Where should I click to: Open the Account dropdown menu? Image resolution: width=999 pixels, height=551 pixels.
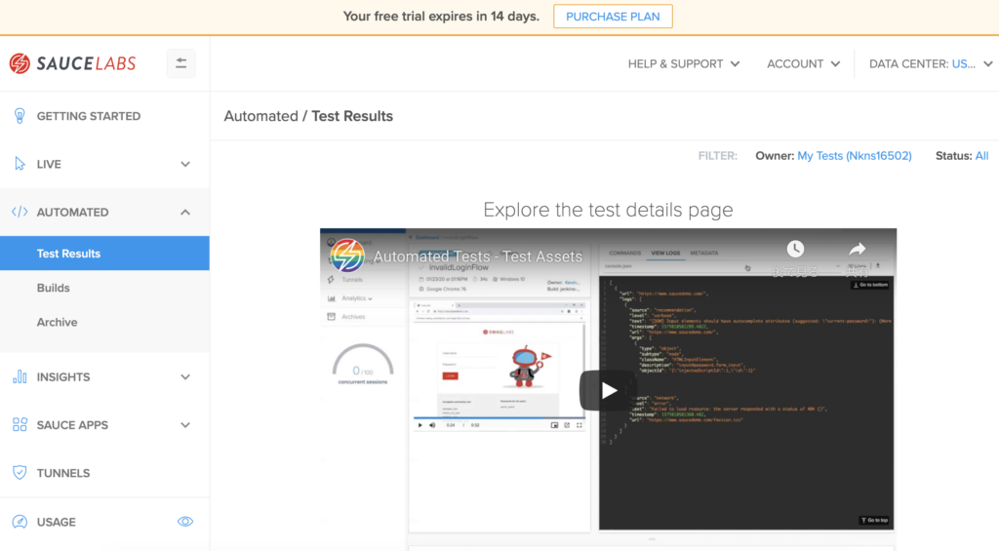tap(804, 63)
